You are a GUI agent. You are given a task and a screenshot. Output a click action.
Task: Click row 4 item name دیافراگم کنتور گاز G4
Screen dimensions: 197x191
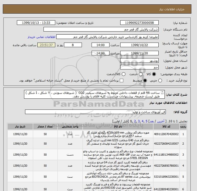tap(118, 166)
